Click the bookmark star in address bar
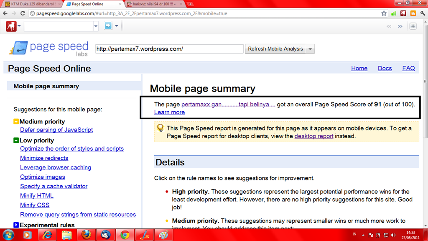 tap(384, 13)
